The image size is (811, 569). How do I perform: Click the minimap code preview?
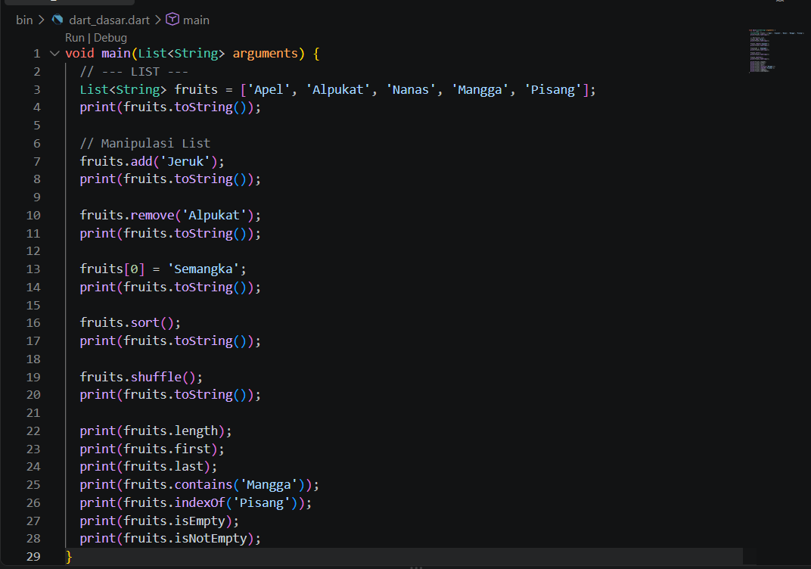point(776,51)
